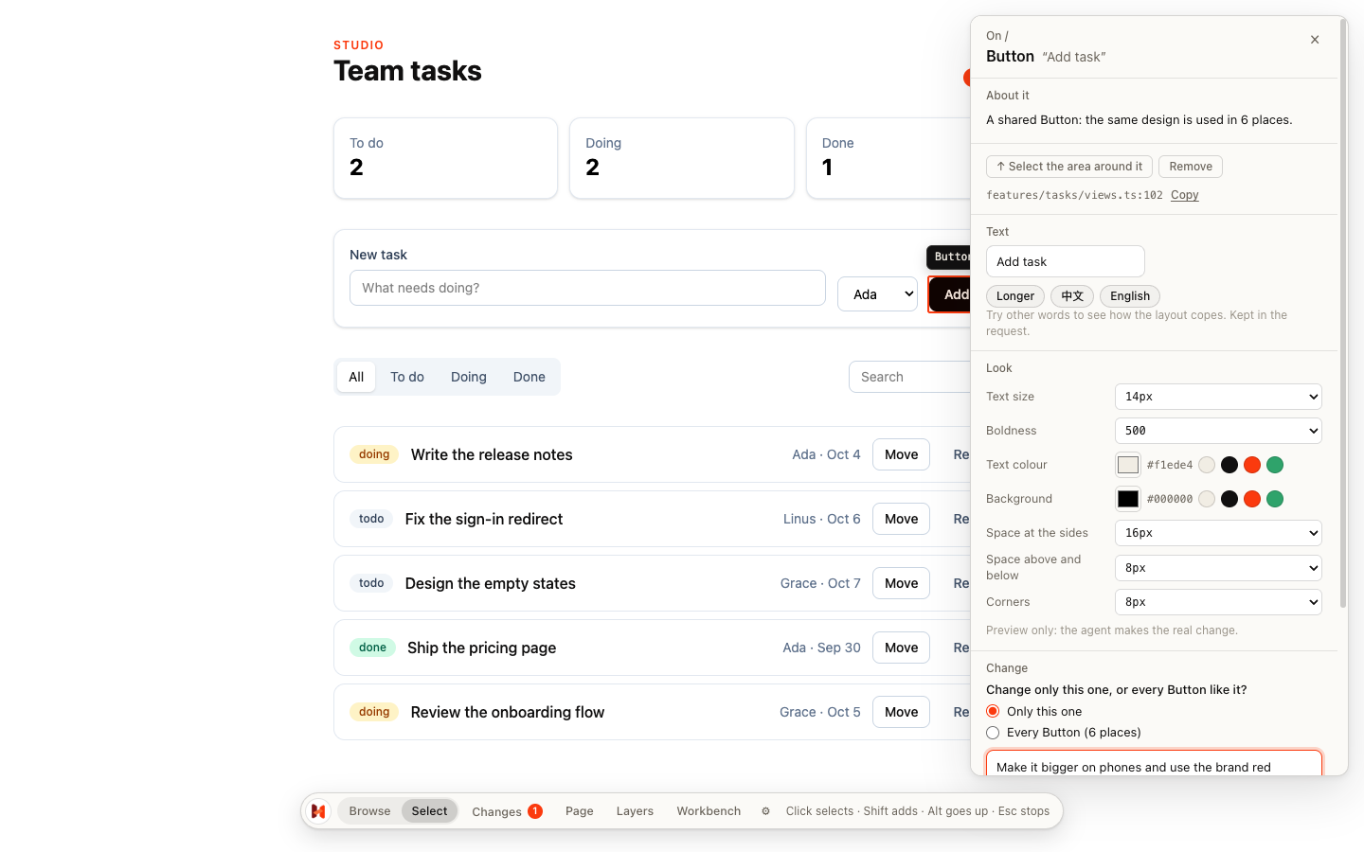
Task: Filter the task list by 'Done' tab
Action: click(529, 377)
